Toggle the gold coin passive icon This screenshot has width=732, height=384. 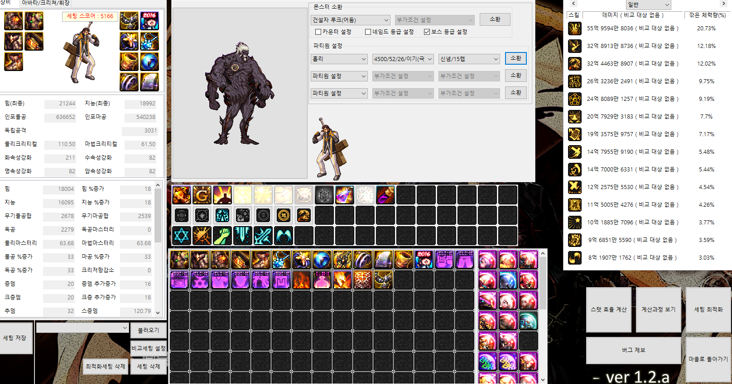[x=284, y=215]
